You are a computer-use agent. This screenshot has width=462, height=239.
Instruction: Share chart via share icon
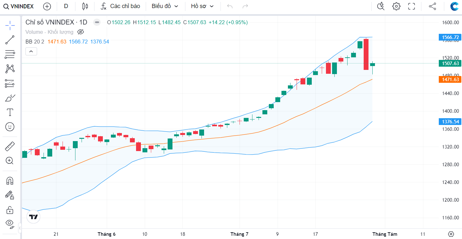433,6
